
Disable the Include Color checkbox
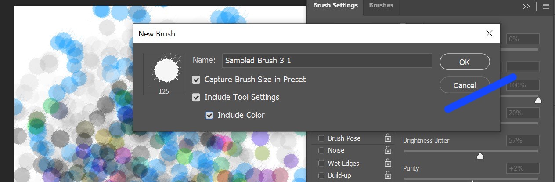click(x=209, y=115)
